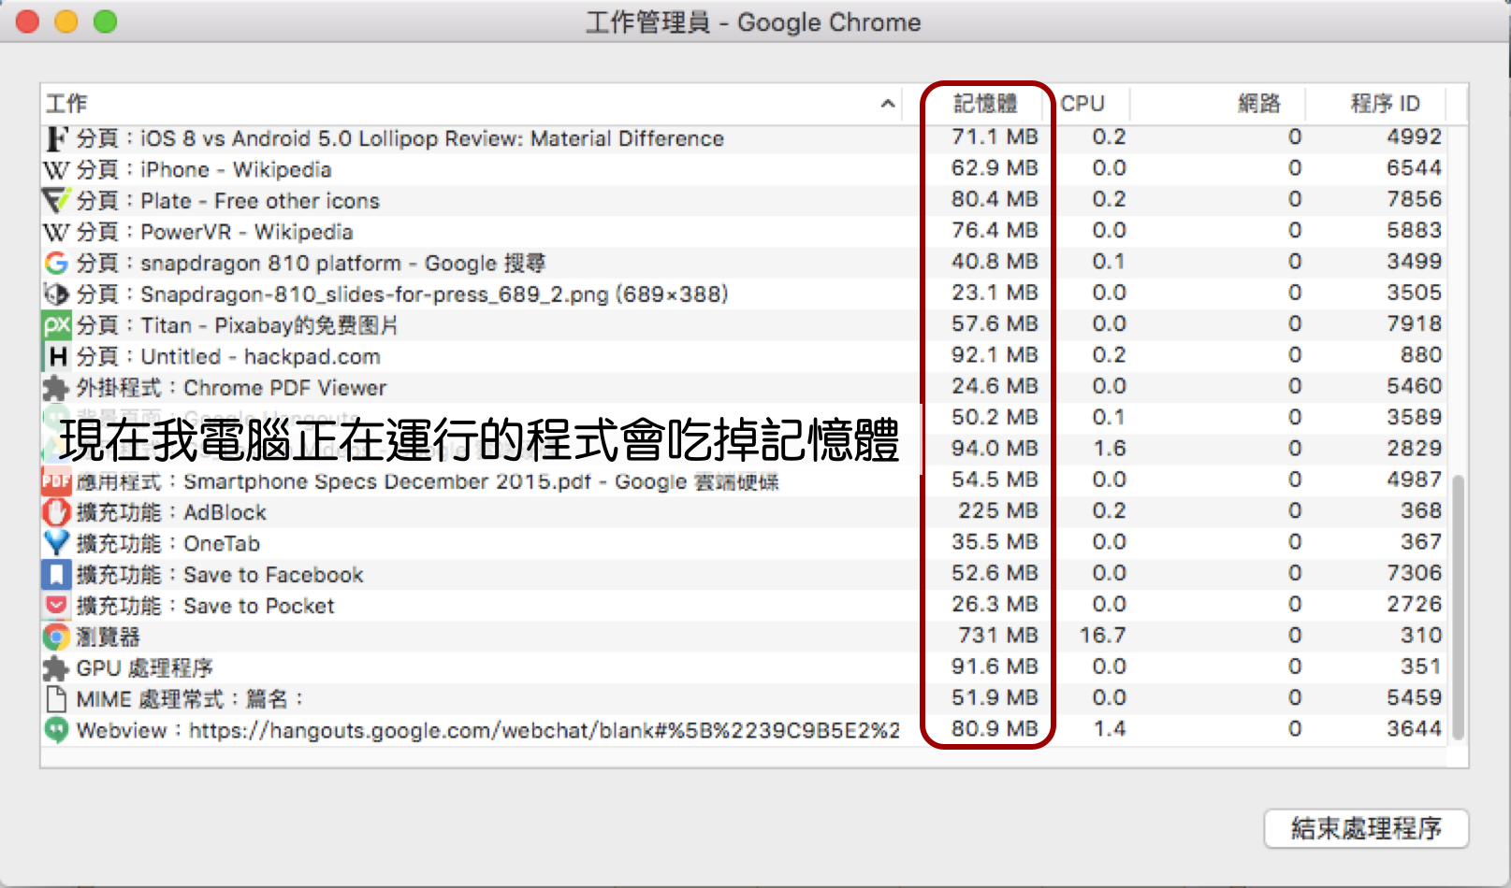Sort processes by 網路 column
Screen dimensions: 1511x888
(x=1258, y=104)
